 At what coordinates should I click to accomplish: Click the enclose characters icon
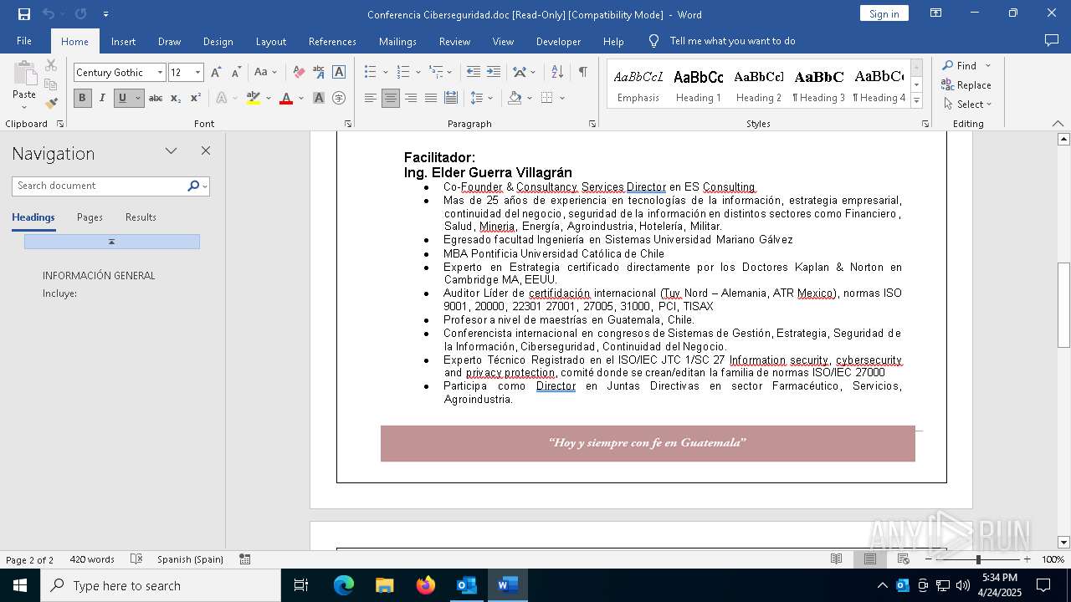point(339,98)
